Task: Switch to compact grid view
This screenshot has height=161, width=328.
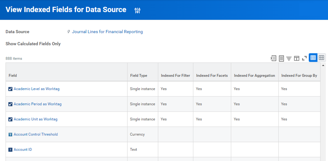Action: coord(321,58)
